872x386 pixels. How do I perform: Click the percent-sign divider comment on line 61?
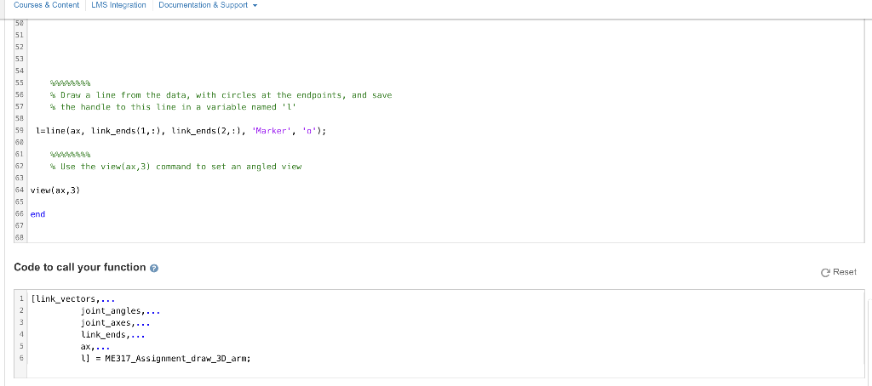(70, 155)
